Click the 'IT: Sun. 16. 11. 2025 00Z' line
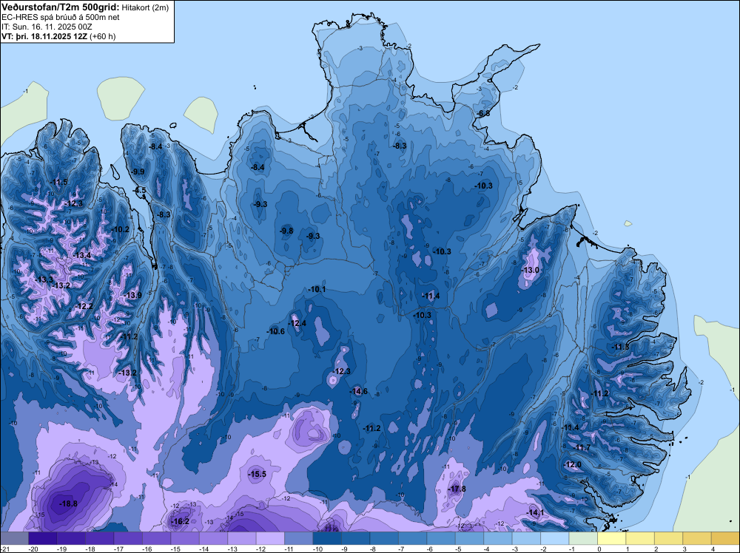Screen dimensions: 740x553 coord(47,27)
